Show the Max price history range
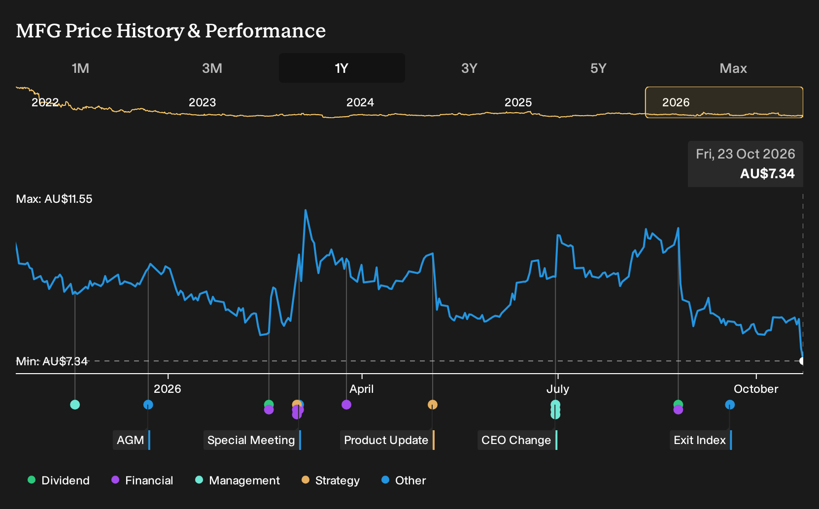Image resolution: width=819 pixels, height=509 pixels. pyautogui.click(x=733, y=68)
